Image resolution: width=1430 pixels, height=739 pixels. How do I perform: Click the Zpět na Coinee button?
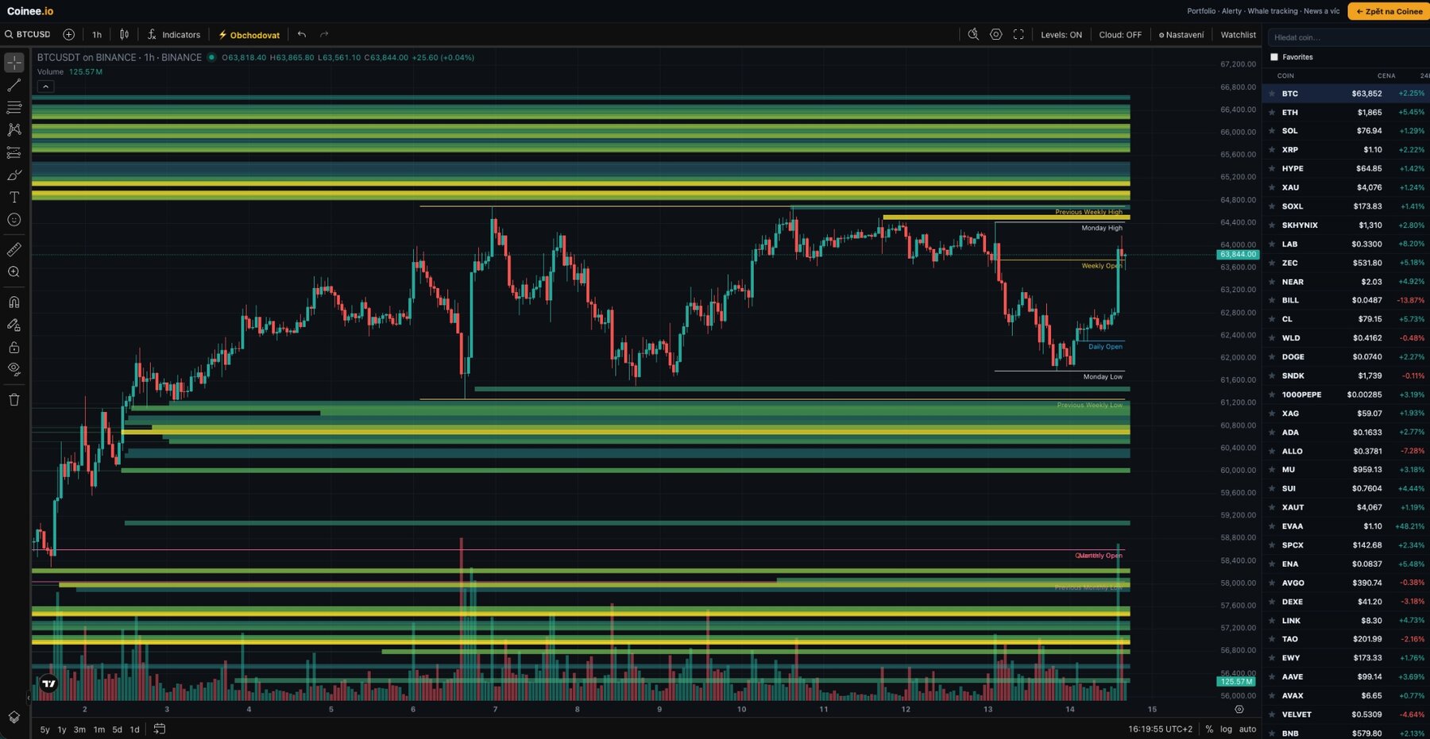tap(1389, 11)
